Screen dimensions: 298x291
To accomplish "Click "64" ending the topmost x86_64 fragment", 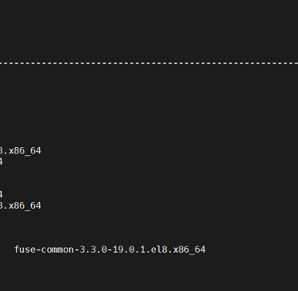I will coord(36,151).
